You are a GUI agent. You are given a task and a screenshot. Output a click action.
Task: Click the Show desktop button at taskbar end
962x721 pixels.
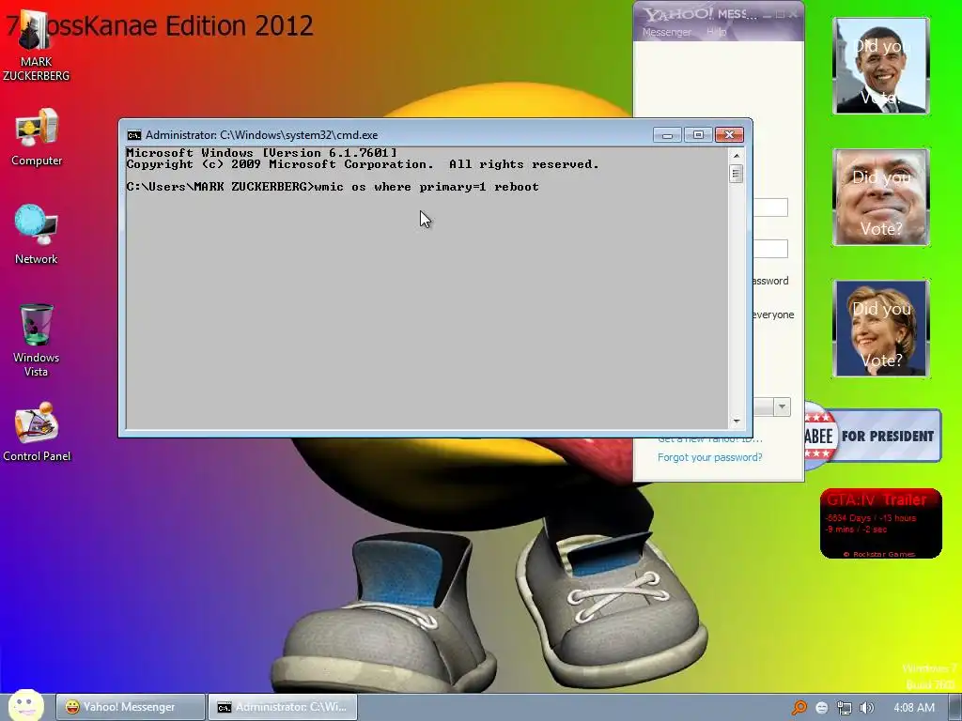[x=955, y=708]
